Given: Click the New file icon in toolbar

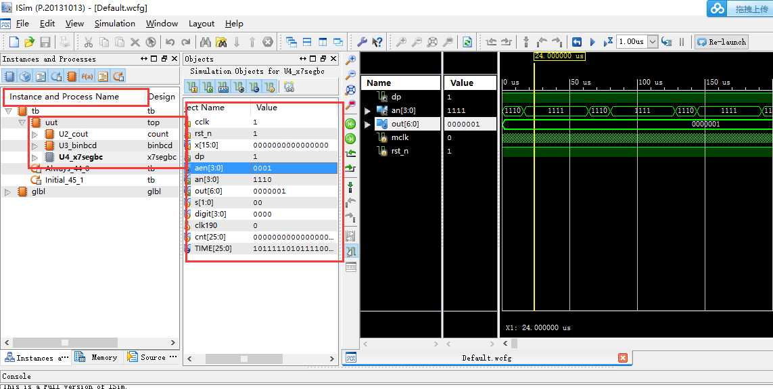Looking at the screenshot, I should coord(14,42).
